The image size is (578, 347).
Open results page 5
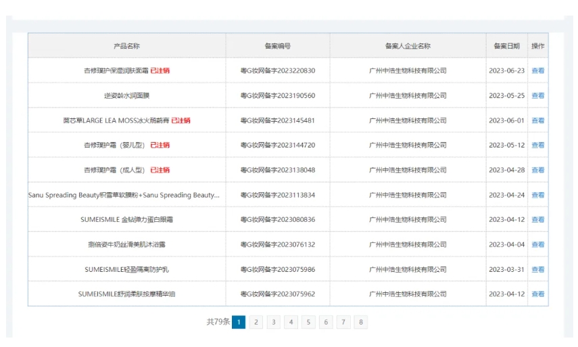(x=308, y=322)
